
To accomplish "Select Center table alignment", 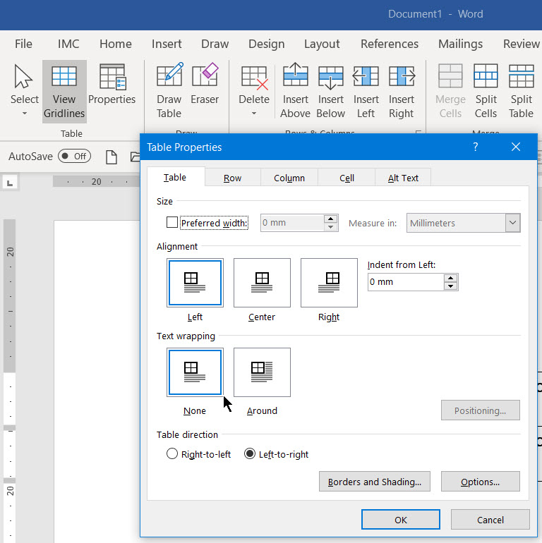I will (262, 283).
